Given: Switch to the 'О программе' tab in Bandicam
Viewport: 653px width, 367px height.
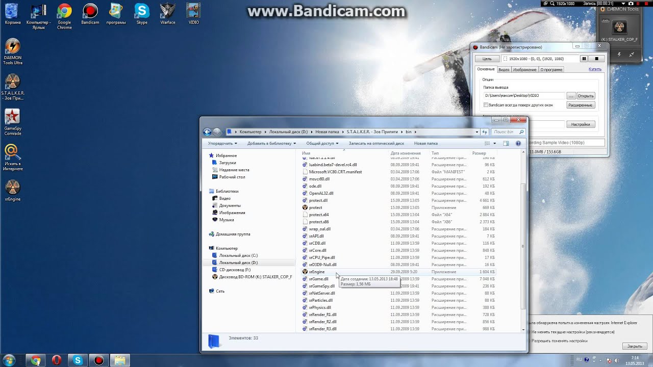Looking at the screenshot, I should (x=551, y=69).
